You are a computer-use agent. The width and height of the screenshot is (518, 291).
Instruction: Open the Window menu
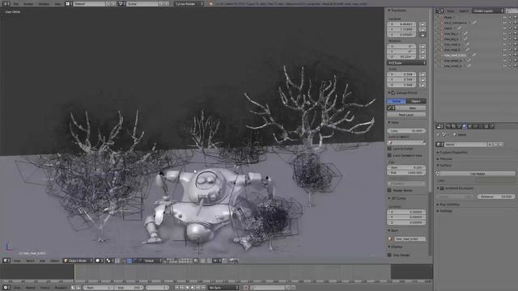[x=44, y=4]
